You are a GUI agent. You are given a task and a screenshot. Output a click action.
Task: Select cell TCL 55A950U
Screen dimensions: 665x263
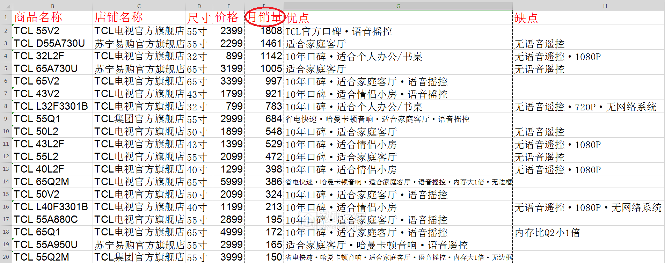(x=52, y=244)
